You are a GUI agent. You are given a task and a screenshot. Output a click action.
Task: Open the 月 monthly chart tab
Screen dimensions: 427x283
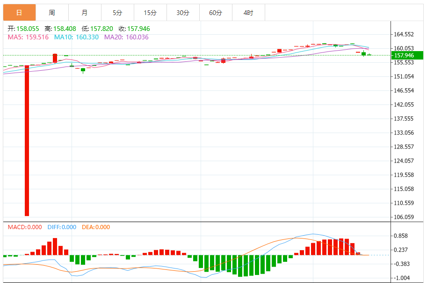[x=85, y=13]
